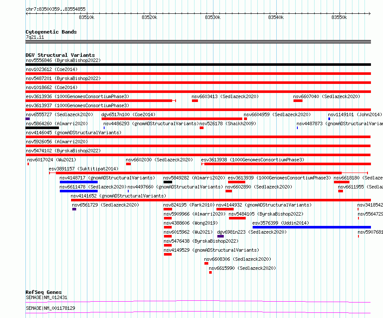383x318 pixels.
Task: Select nsv6611955 red variant block
Action: 340,191
